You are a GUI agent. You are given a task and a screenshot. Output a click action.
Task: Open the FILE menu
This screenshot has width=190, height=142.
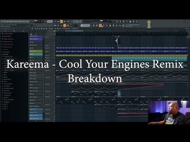pyautogui.click(x=2, y=21)
